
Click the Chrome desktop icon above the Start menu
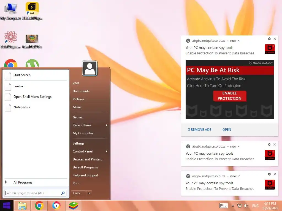click(11, 63)
